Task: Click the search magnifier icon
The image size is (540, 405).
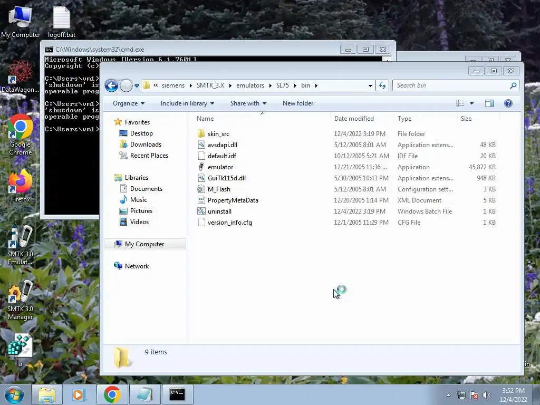Action: pos(513,85)
